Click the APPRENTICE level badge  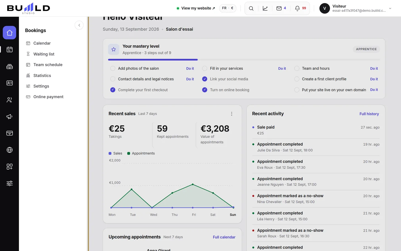coord(366,49)
